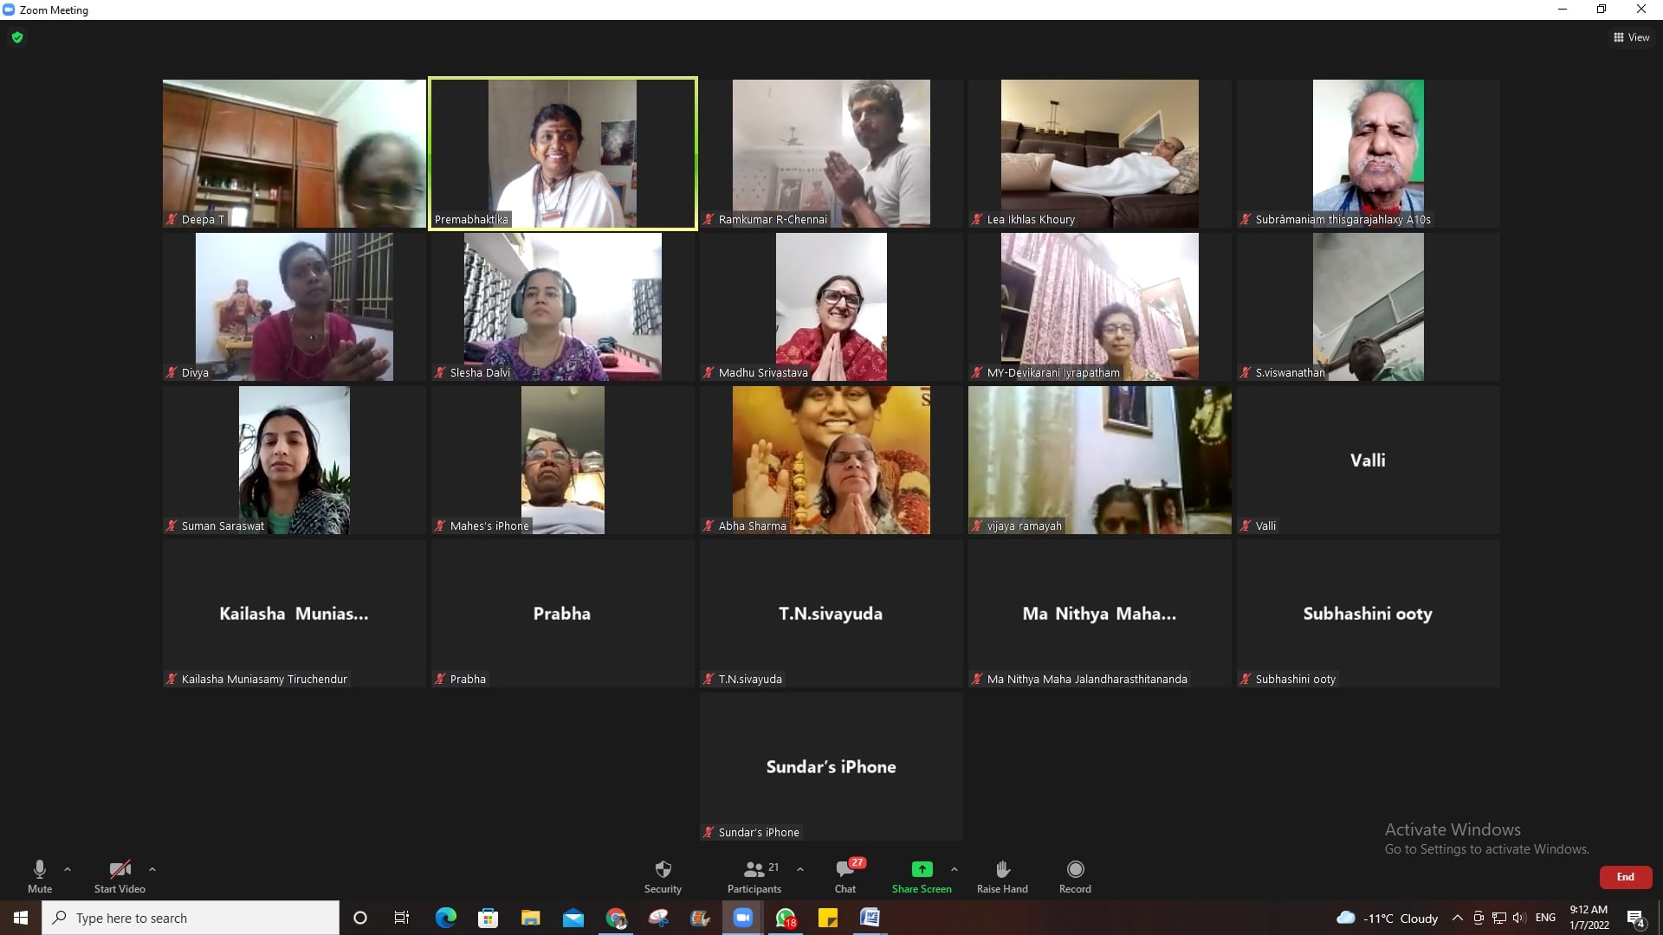Open WhatsApp from the taskbar

(786, 918)
